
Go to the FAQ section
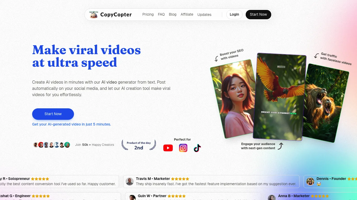[x=161, y=15]
